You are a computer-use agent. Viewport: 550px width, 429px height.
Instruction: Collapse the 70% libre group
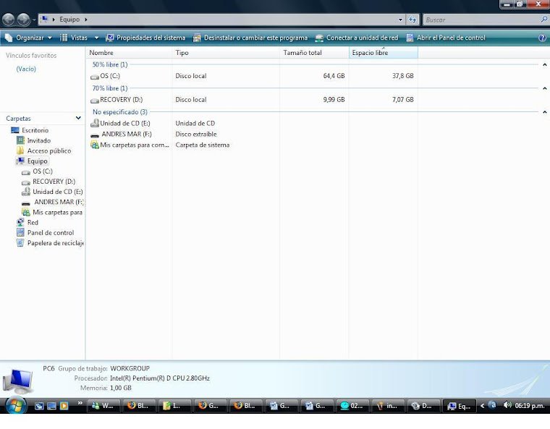point(545,88)
